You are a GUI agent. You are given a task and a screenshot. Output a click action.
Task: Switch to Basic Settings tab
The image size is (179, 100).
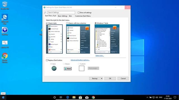[x=63, y=16]
